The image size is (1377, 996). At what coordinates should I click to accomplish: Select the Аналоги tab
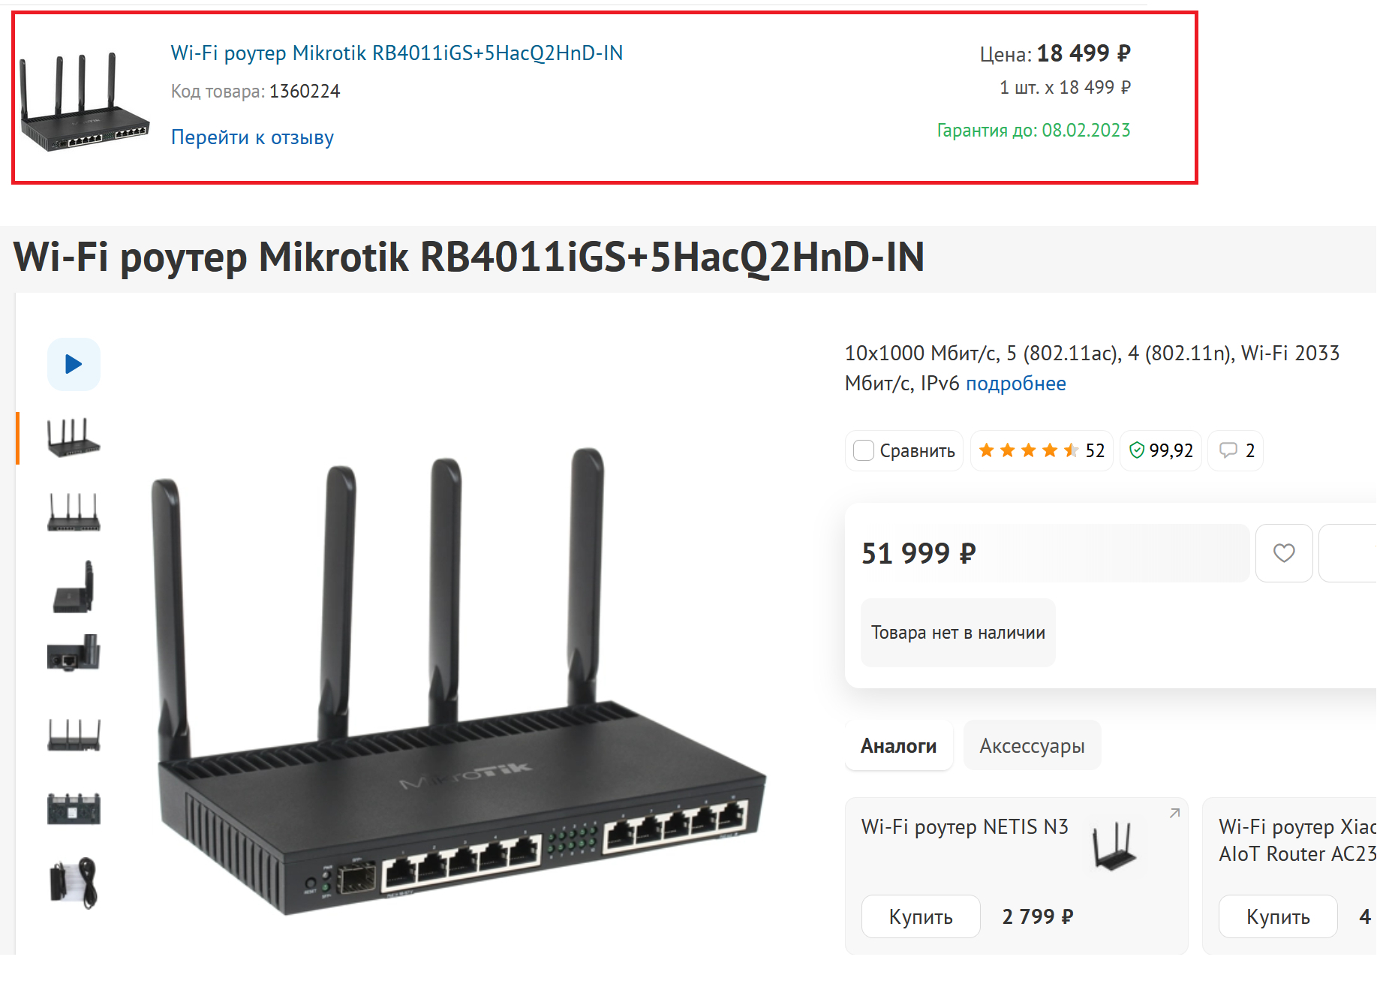898,746
